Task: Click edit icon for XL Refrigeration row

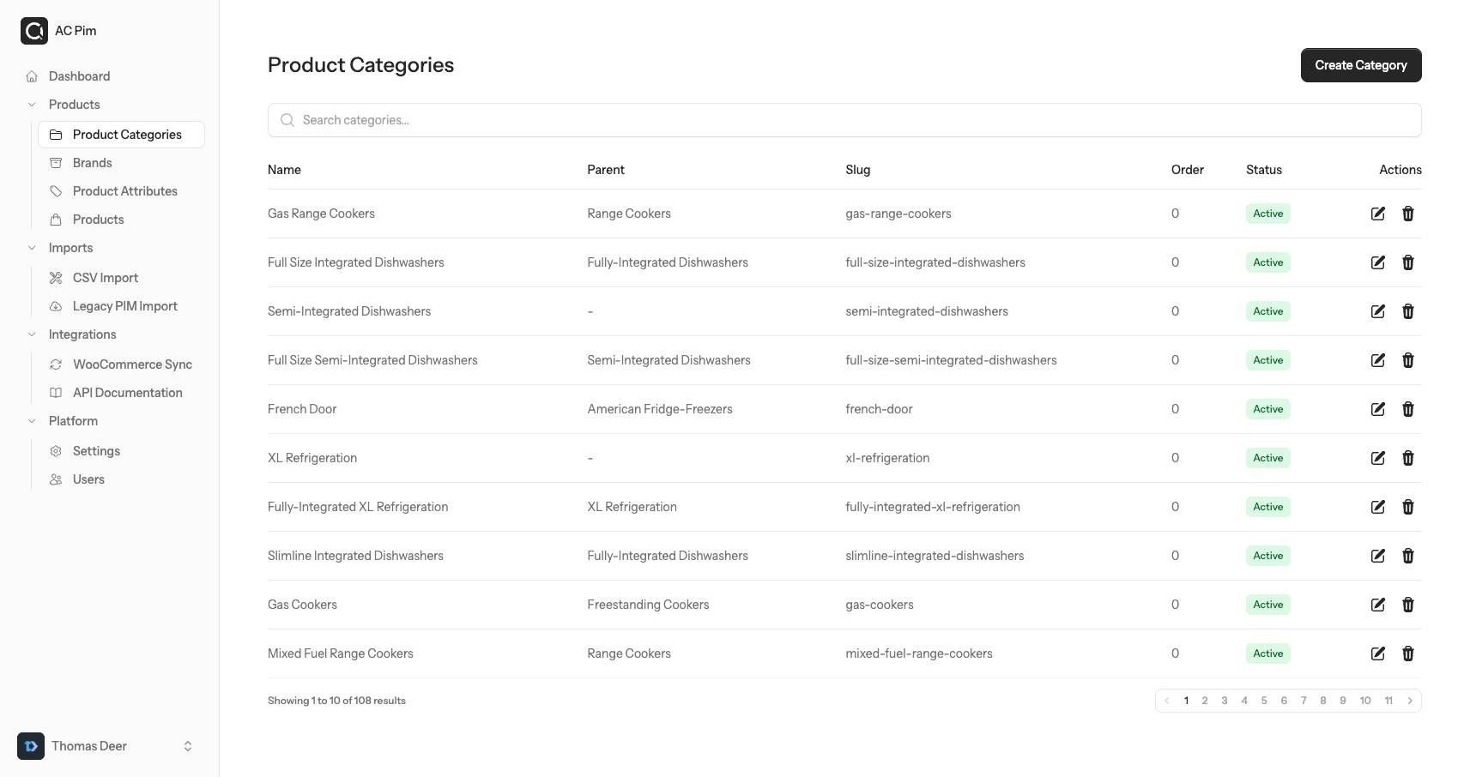Action: tap(1377, 458)
